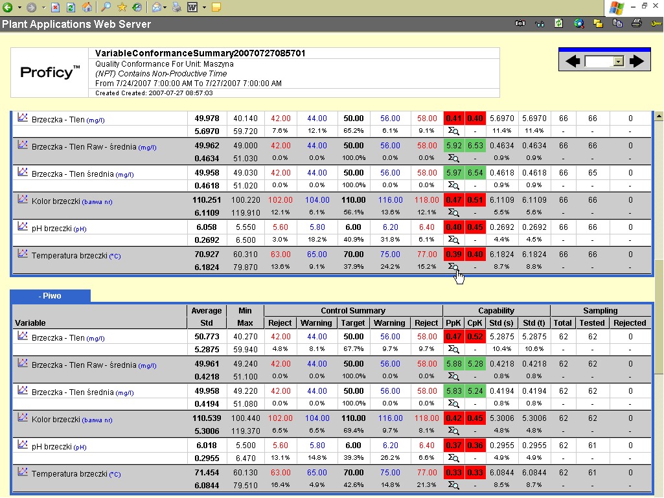664x498 pixels.
Task: Click the "Control Summary" column group header
Action: click(353, 310)
